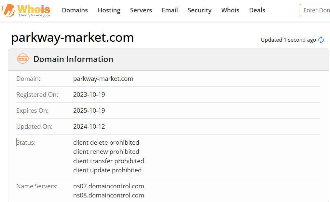Click name server ns08.domaincontrol.com
The height and width of the screenshot is (202, 330).
tap(109, 195)
